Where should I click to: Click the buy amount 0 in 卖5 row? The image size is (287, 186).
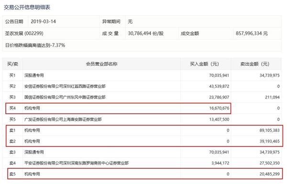tap(228, 174)
